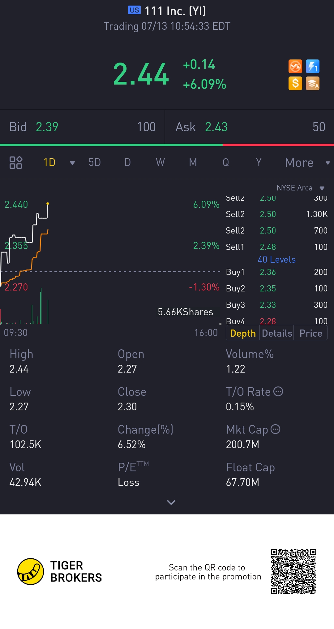The height and width of the screenshot is (629, 334).
Task: Switch chart to 5D timeframe
Action: 95,162
